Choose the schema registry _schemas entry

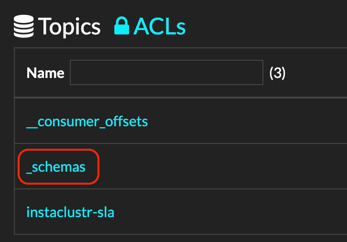pyautogui.click(x=56, y=167)
